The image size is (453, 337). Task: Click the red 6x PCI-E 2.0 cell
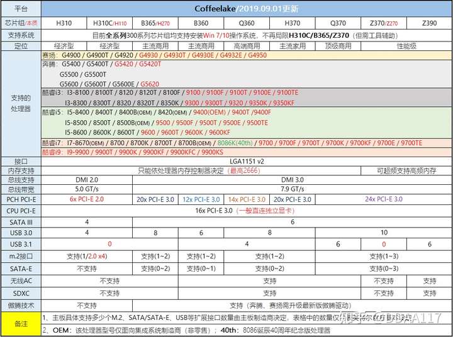[x=87, y=199]
